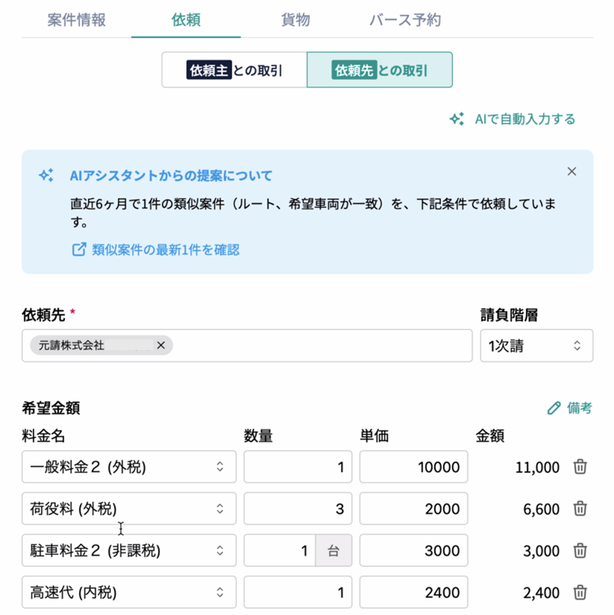Image resolution: width=614 pixels, height=615 pixels.
Task: Open the 請負階層 dropdown showing 1次請
Action: pyautogui.click(x=536, y=346)
